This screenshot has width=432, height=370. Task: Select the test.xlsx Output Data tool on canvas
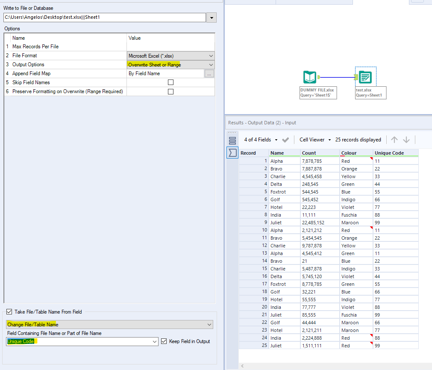click(365, 77)
